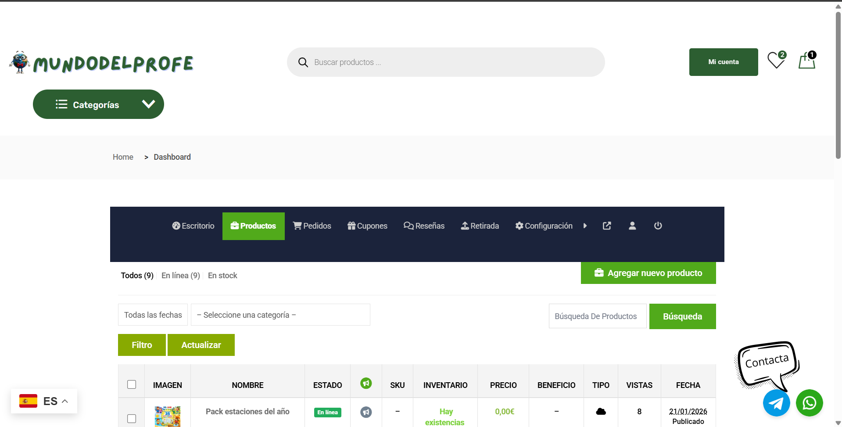
Task: Switch to the Pedidos tab
Action: click(x=312, y=226)
